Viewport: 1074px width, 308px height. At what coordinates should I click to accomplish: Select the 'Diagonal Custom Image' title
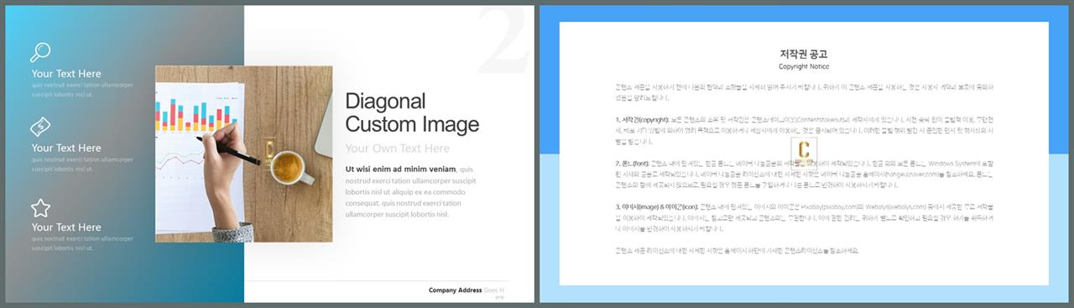coord(412,113)
